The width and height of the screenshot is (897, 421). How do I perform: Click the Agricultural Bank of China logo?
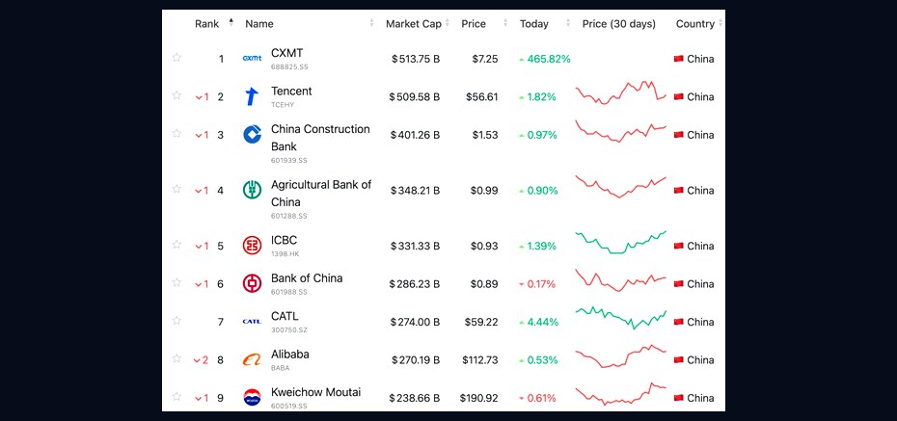click(252, 190)
